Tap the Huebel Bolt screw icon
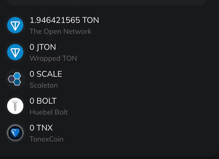This screenshot has height=159, width=219. click(15, 106)
